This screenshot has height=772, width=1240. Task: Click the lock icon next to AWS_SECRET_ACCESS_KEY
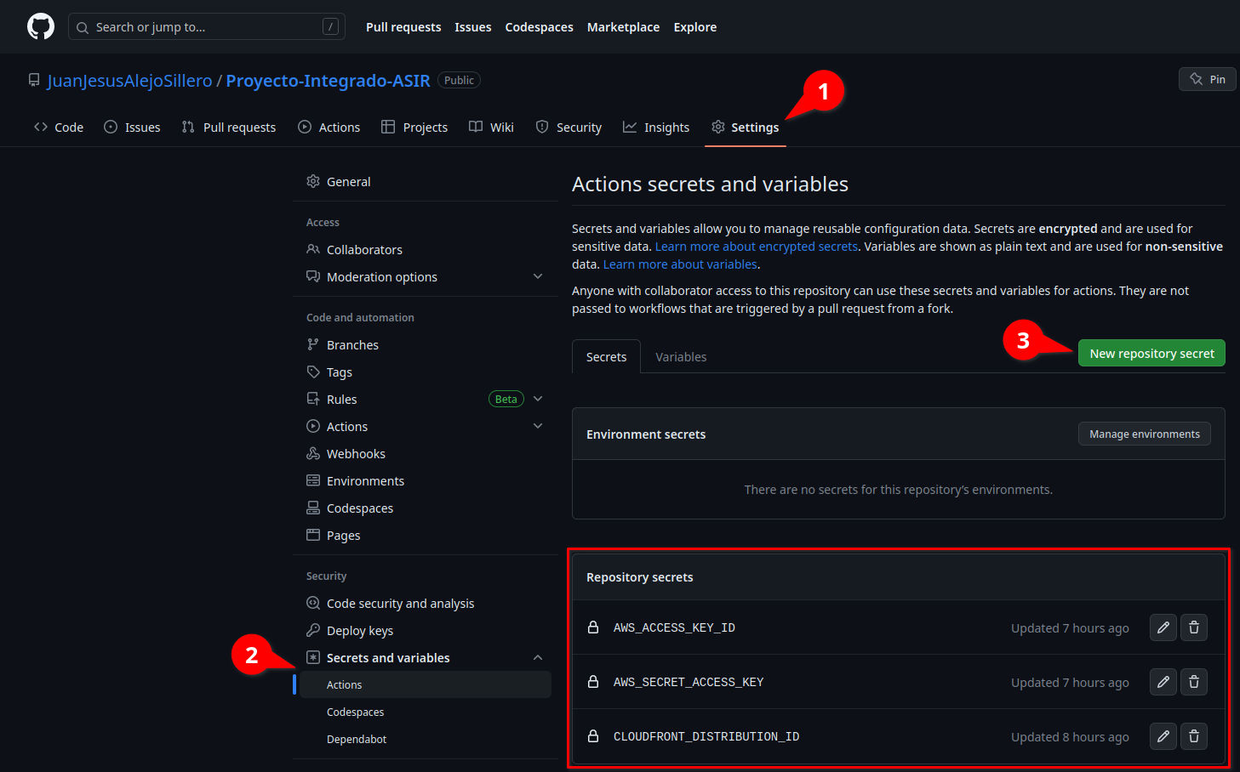(x=593, y=682)
